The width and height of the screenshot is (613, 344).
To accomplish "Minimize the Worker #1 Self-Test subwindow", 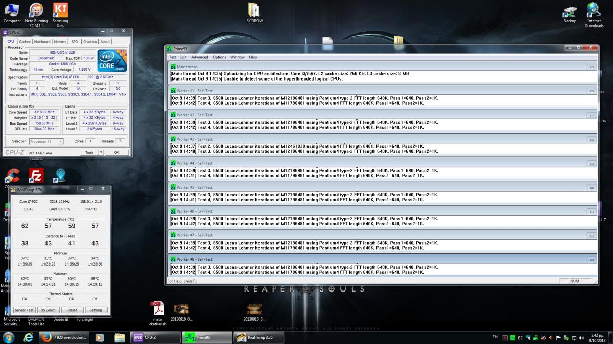I will [x=592, y=91].
